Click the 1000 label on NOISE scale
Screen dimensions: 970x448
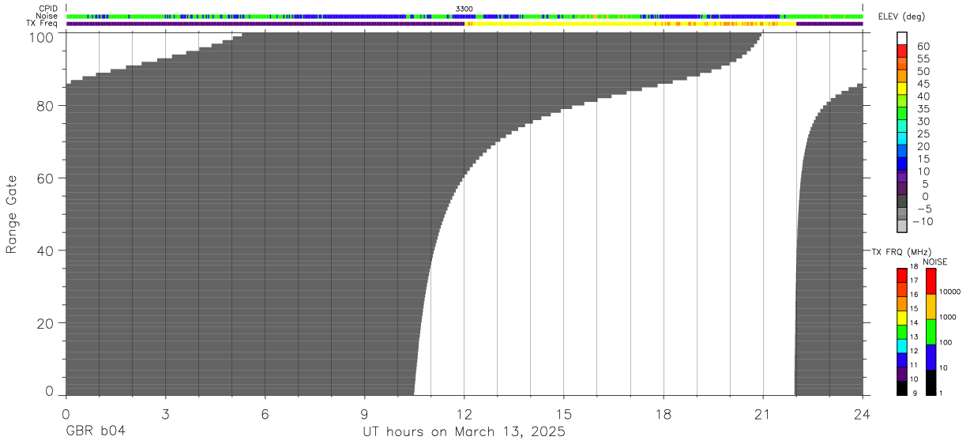(x=948, y=317)
